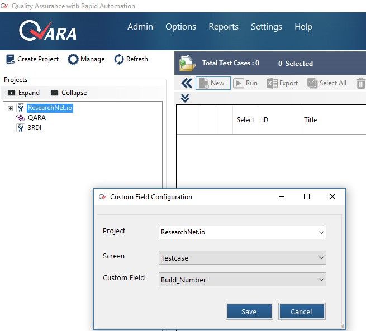Click the QARA project icon in tree
The height and width of the screenshot is (331, 366).
21,118
